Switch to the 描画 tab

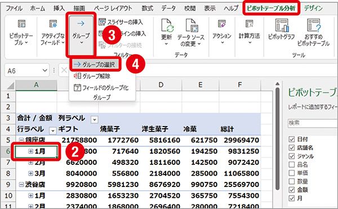pyautogui.click(x=79, y=8)
